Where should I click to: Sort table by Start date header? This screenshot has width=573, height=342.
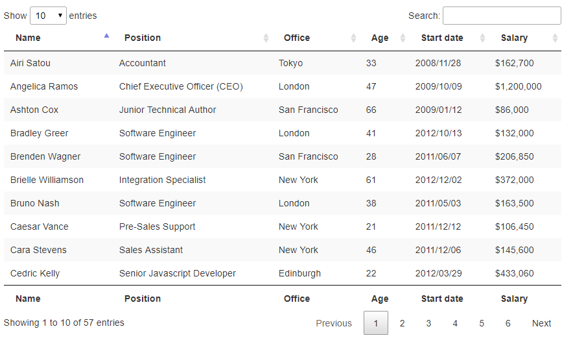click(x=442, y=38)
